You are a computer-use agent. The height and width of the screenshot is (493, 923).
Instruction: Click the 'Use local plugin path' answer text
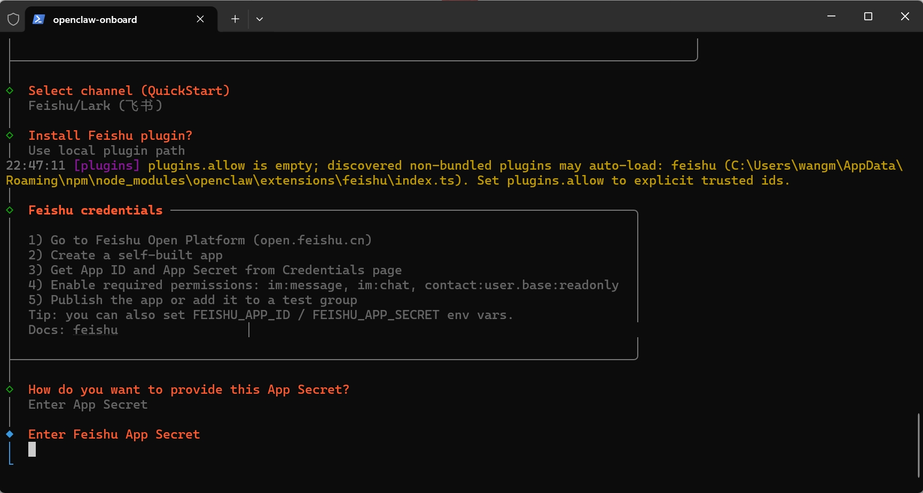pyautogui.click(x=107, y=150)
